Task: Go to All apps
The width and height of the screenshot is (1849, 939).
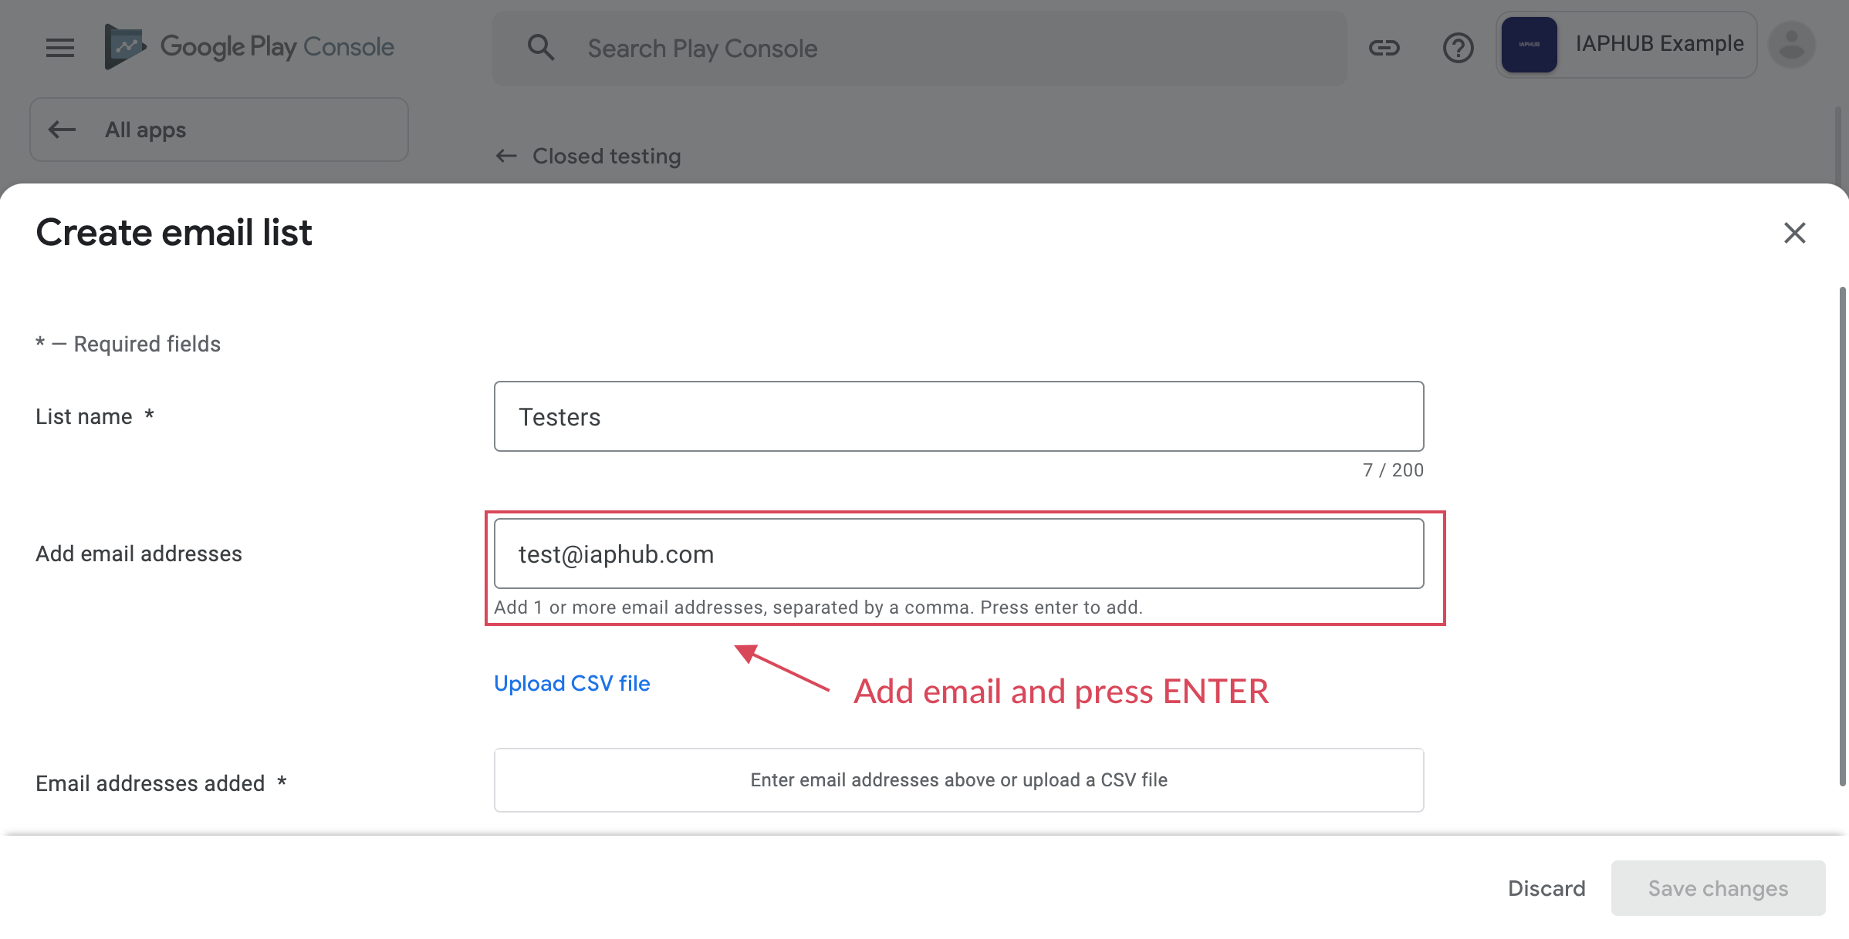Action: (x=146, y=130)
